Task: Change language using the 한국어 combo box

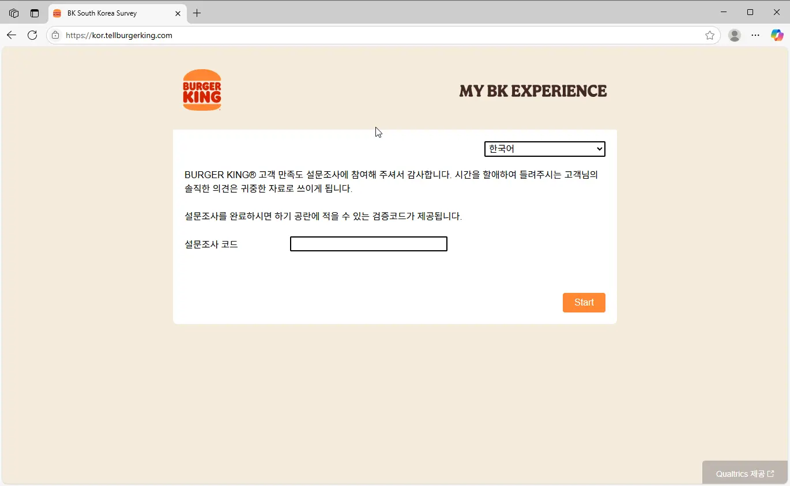Action: click(x=544, y=149)
